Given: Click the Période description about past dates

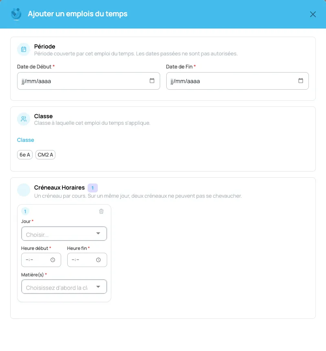Looking at the screenshot, I should click(136, 54).
